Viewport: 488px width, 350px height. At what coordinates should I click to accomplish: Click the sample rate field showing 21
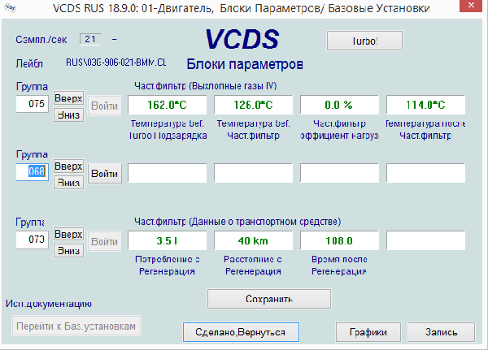[x=90, y=40]
